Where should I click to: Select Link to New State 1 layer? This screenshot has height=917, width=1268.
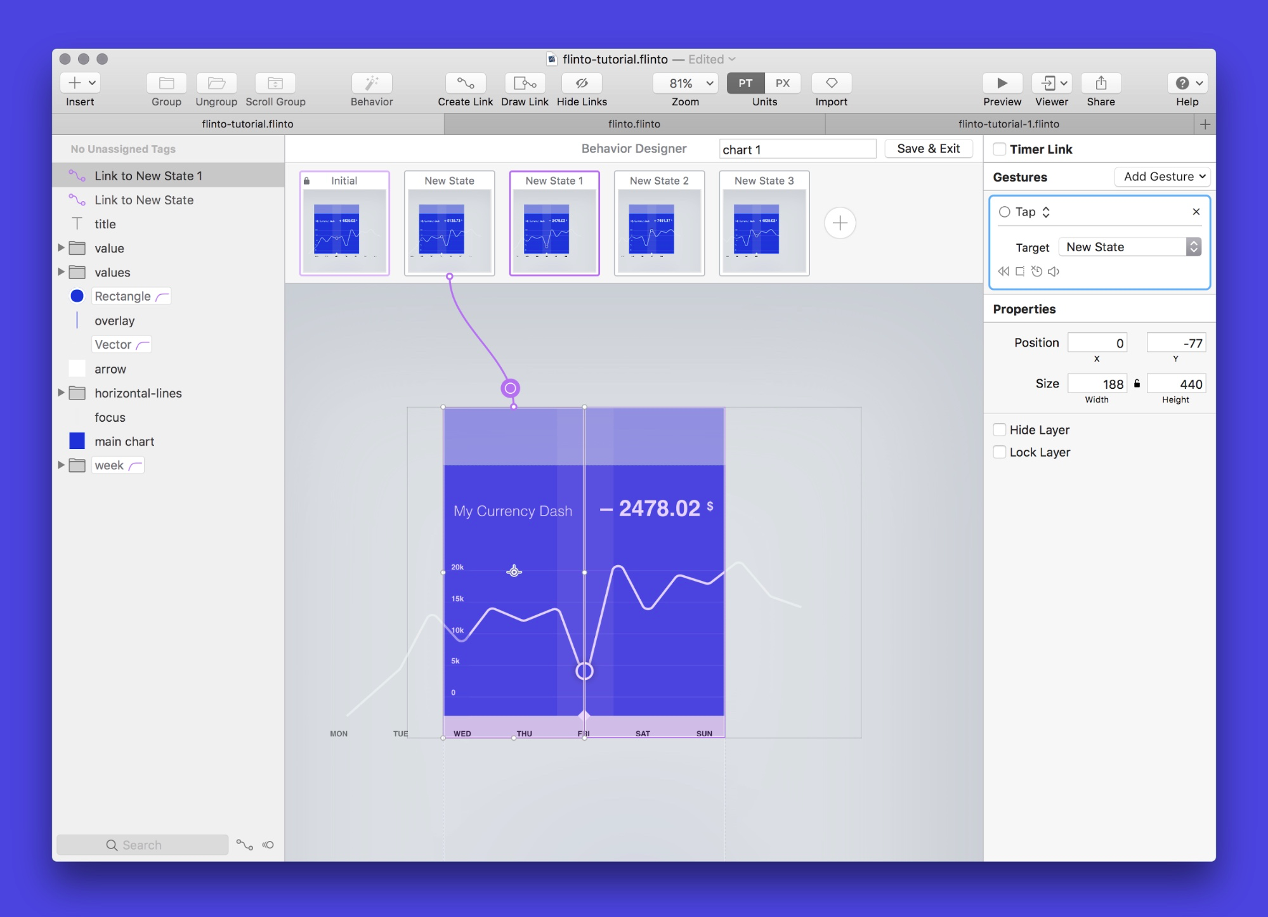168,176
